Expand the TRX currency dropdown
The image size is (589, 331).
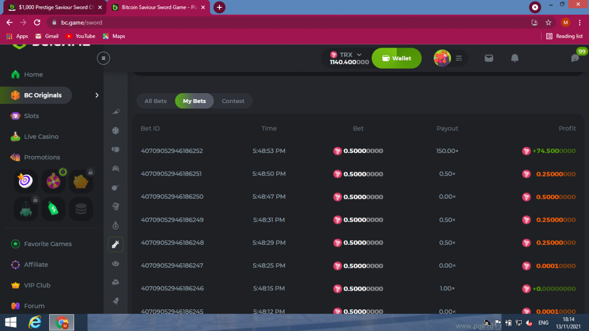coord(359,55)
